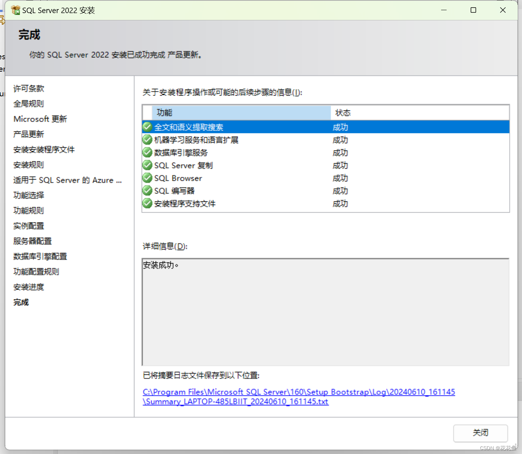Click 成功 status of 安装程序支持文件
The image size is (522, 454).
coord(340,204)
